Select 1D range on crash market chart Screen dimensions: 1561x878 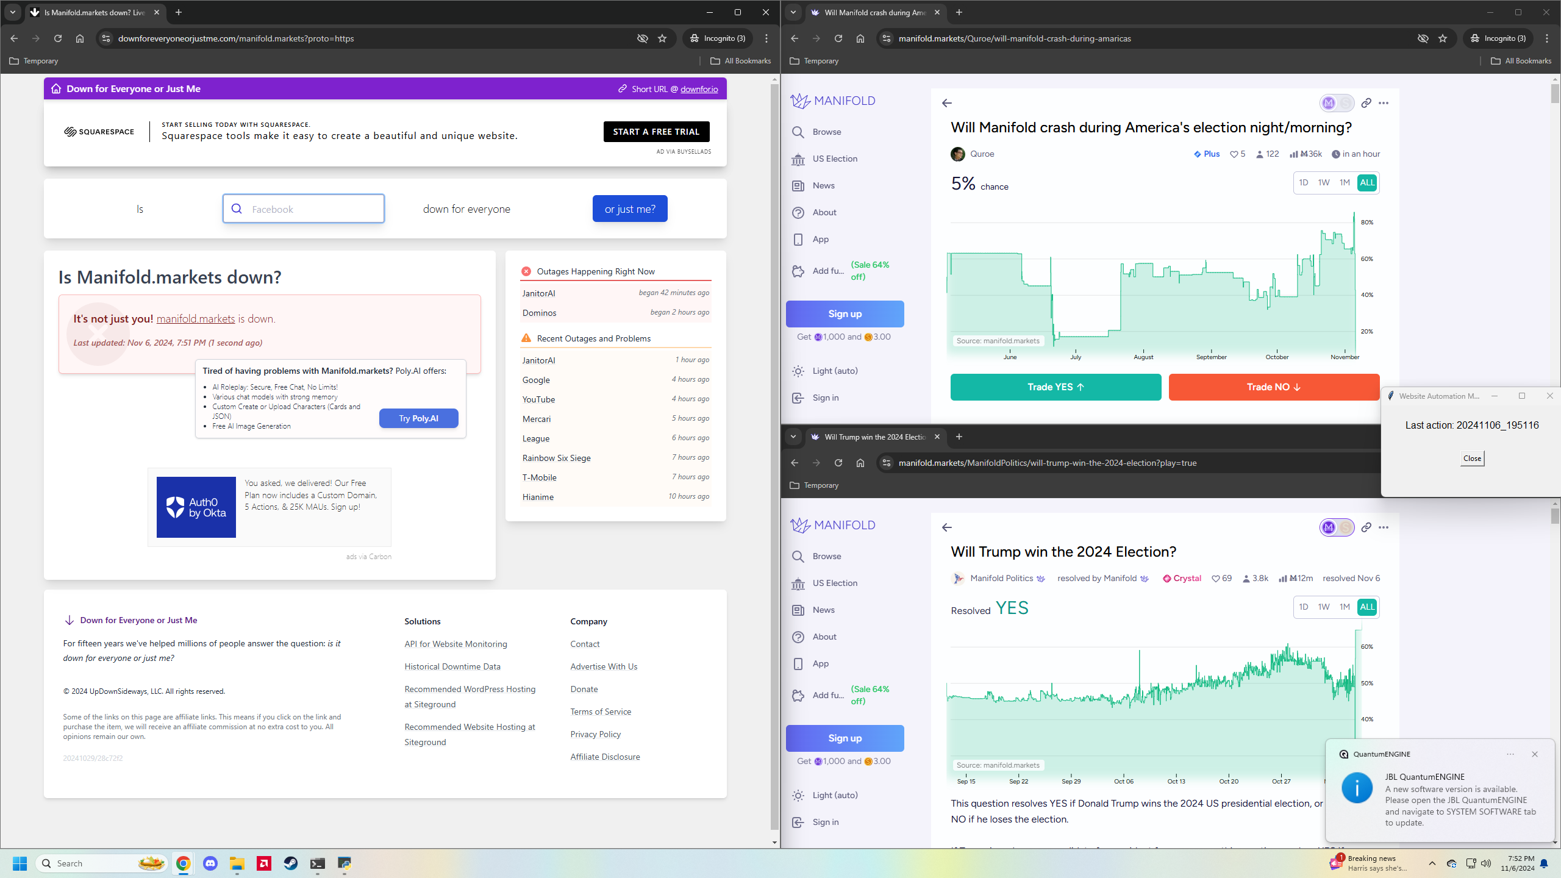(1304, 182)
